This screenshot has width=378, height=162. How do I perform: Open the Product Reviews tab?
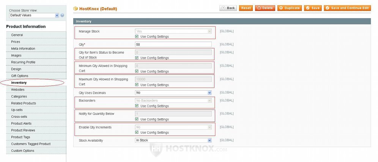pos(36,130)
